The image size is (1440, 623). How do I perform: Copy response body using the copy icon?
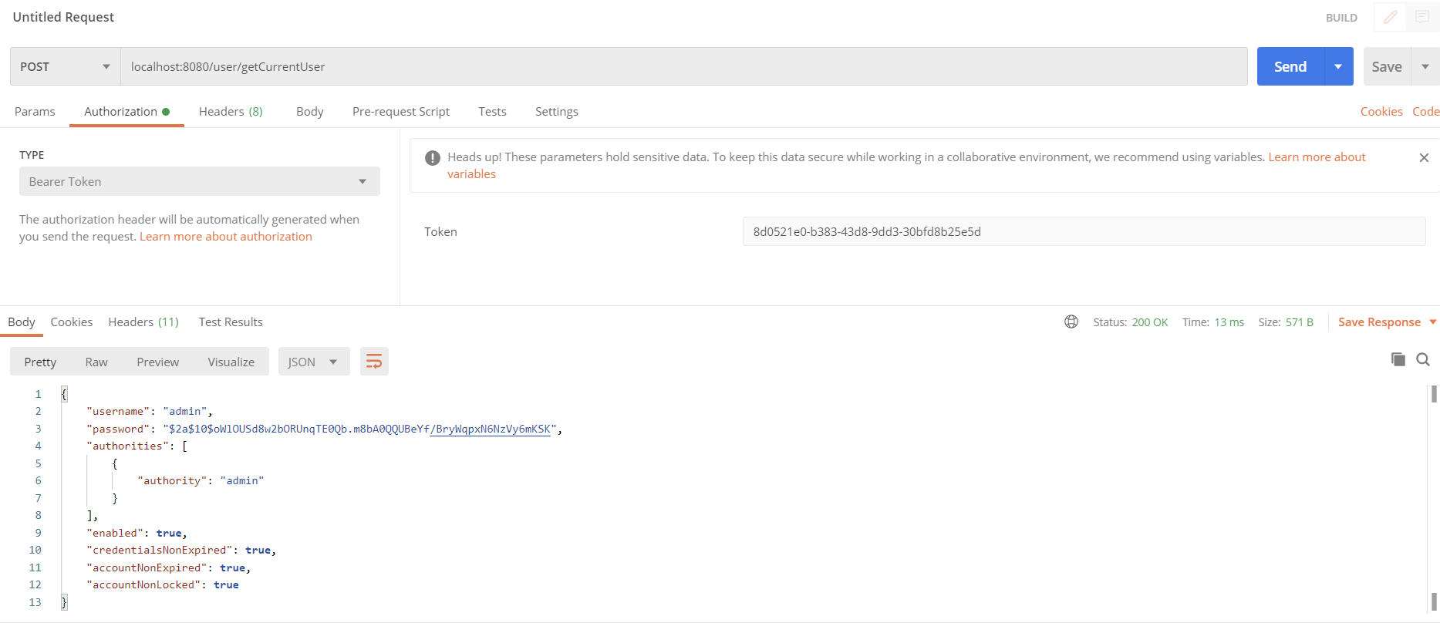point(1398,359)
